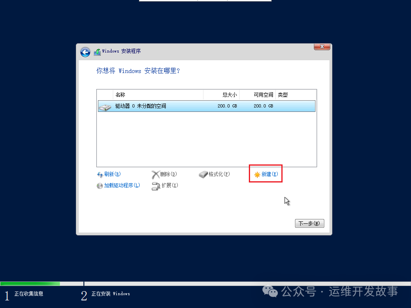Close the Windows 安装程序 window
Screen dimensions: 411x308
(321, 47)
